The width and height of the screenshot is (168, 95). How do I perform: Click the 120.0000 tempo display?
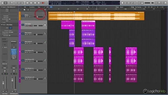coord(85,2)
